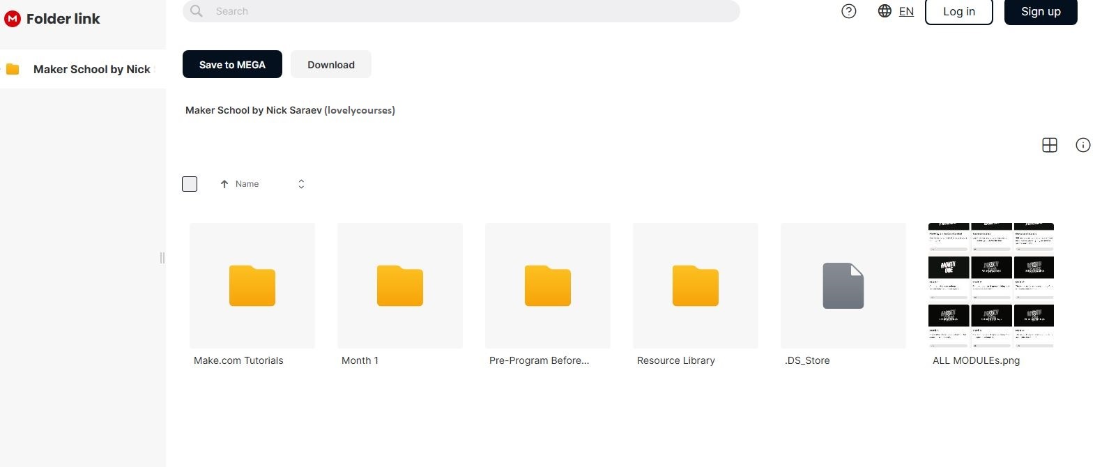This screenshot has height=467, width=1102.
Task: Click the MEGA logo icon
Action: (13, 19)
